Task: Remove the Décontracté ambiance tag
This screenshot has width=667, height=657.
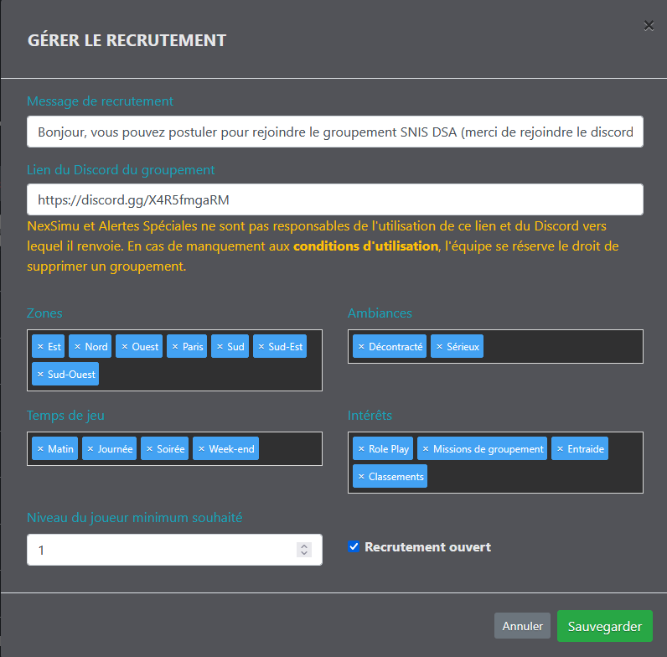Action: coord(360,347)
